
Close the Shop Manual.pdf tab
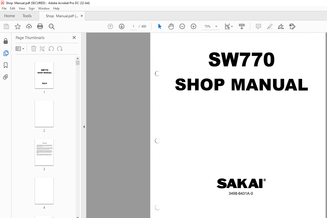[x=82, y=16]
